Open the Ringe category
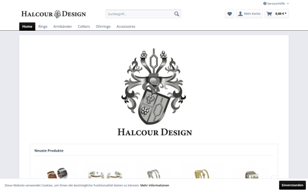Screen dimensions: 308x192 (x=43, y=27)
